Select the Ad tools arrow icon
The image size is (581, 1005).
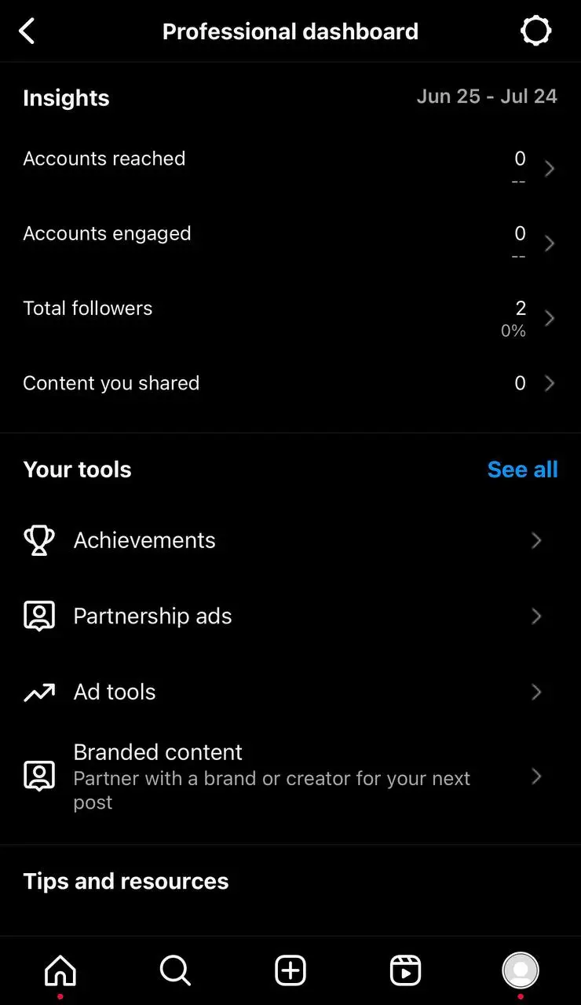tap(536, 692)
